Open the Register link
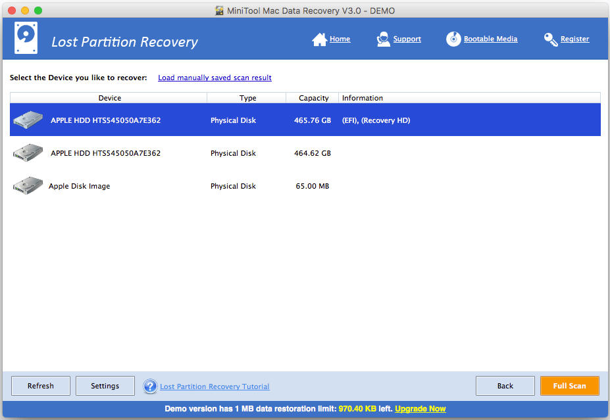Image resolution: width=610 pixels, height=420 pixels. tap(574, 39)
